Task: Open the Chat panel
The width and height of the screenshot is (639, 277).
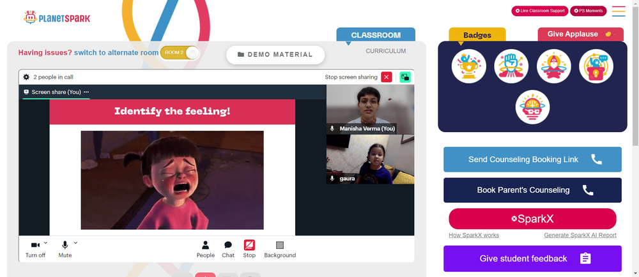Action: (x=228, y=250)
